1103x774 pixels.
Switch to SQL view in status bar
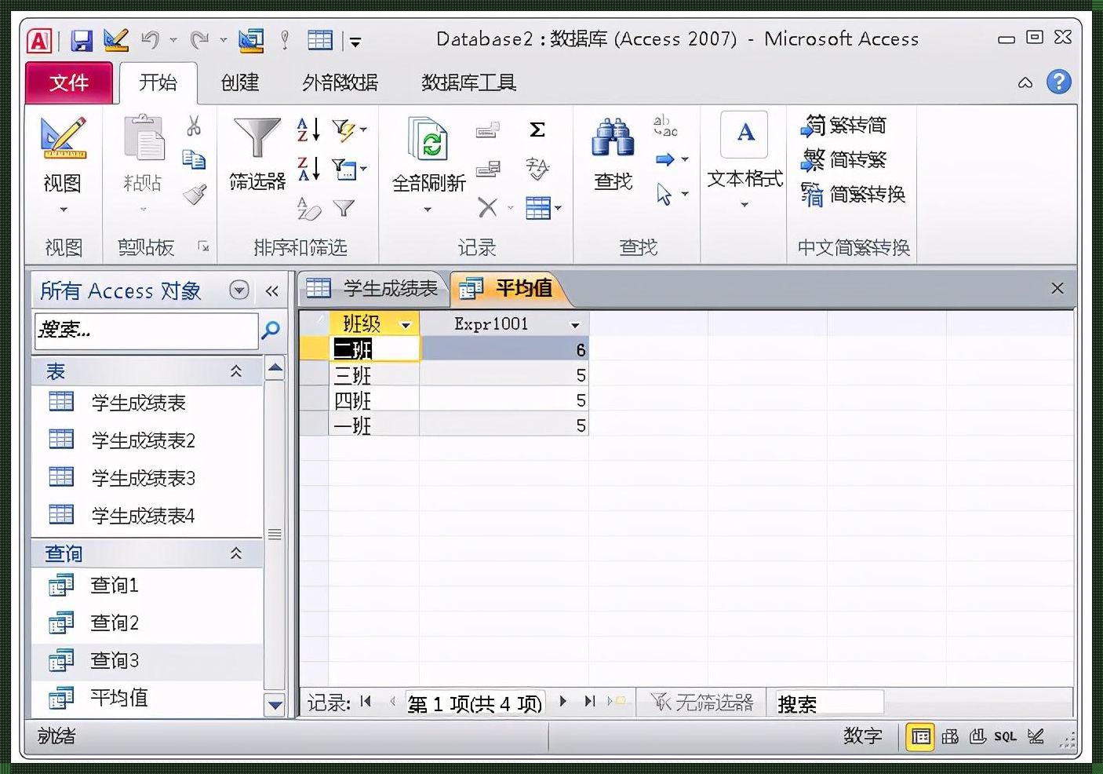[x=1005, y=736]
